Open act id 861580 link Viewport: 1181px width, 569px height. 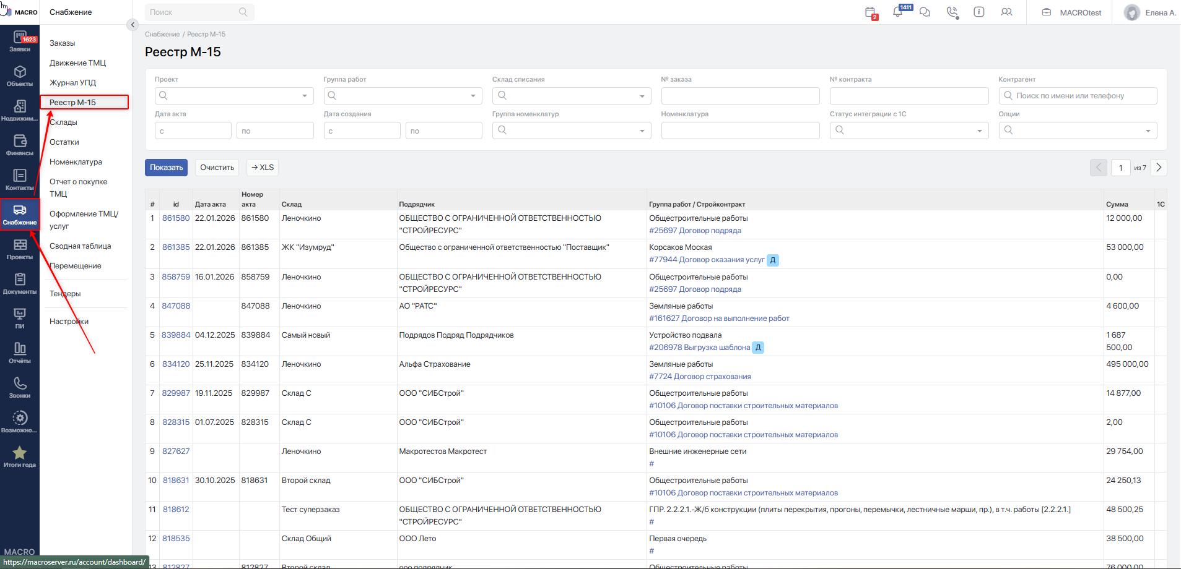(x=176, y=218)
